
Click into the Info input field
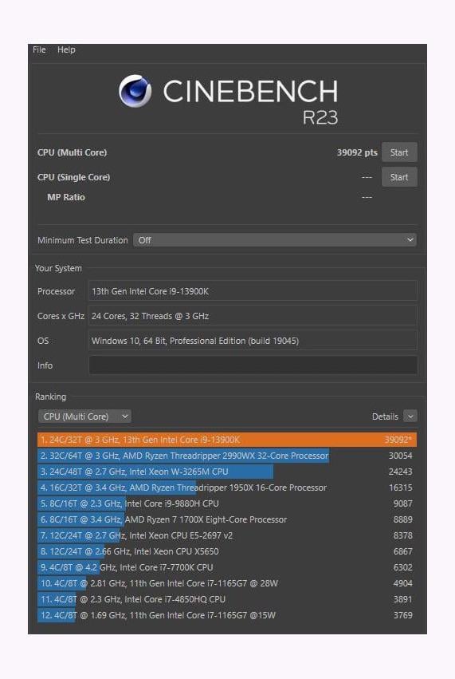[x=253, y=365]
